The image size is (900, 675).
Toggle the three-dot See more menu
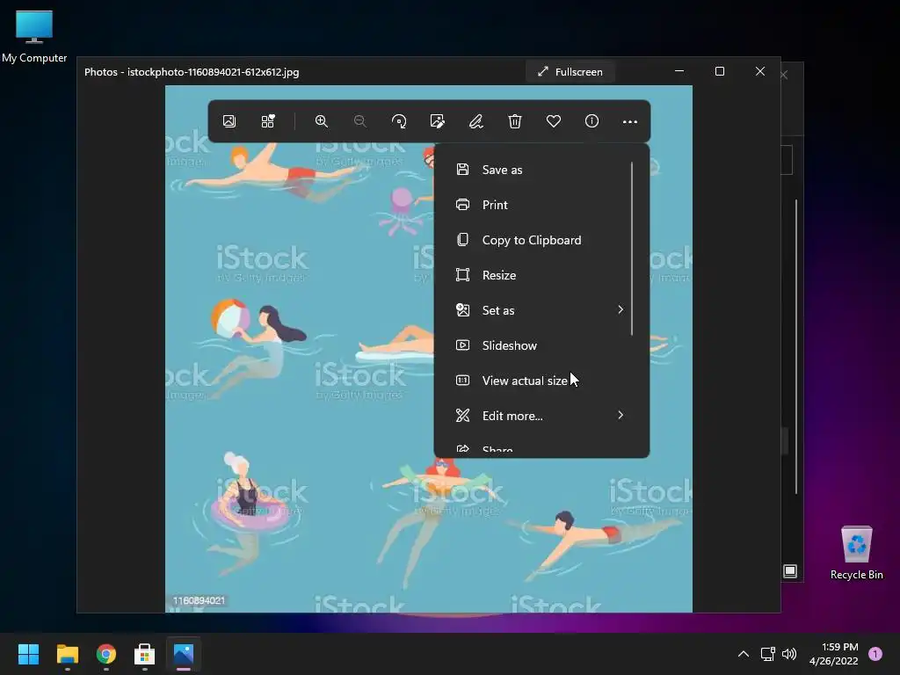(x=630, y=121)
